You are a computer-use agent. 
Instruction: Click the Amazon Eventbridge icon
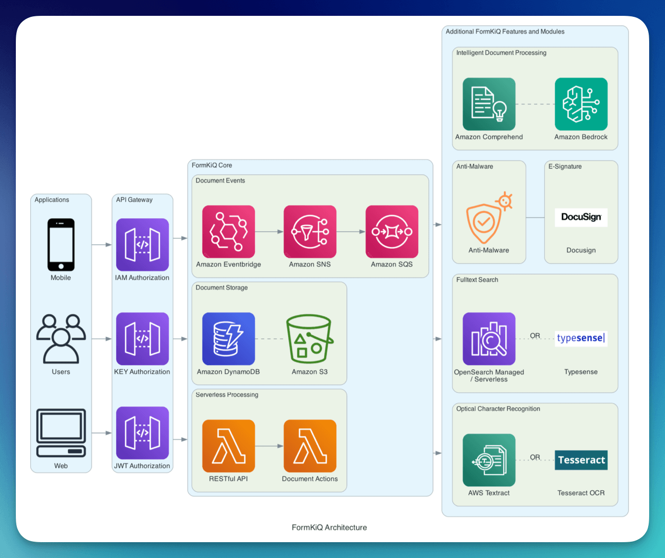[x=229, y=232]
